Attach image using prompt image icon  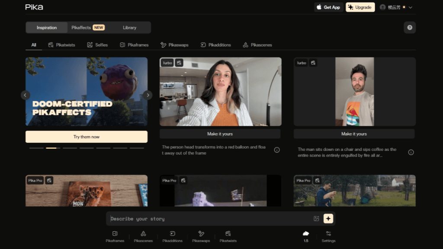pyautogui.click(x=316, y=219)
